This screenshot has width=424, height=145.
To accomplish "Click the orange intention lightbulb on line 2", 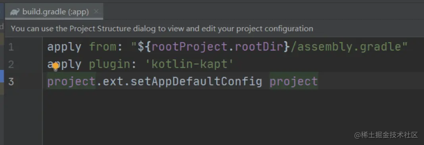I will pyautogui.click(x=56, y=66).
